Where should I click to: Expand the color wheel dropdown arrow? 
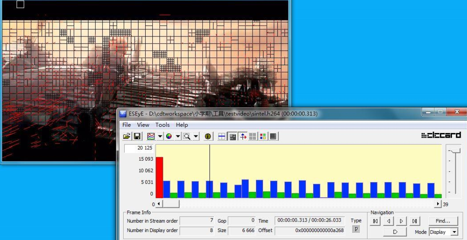pos(178,136)
